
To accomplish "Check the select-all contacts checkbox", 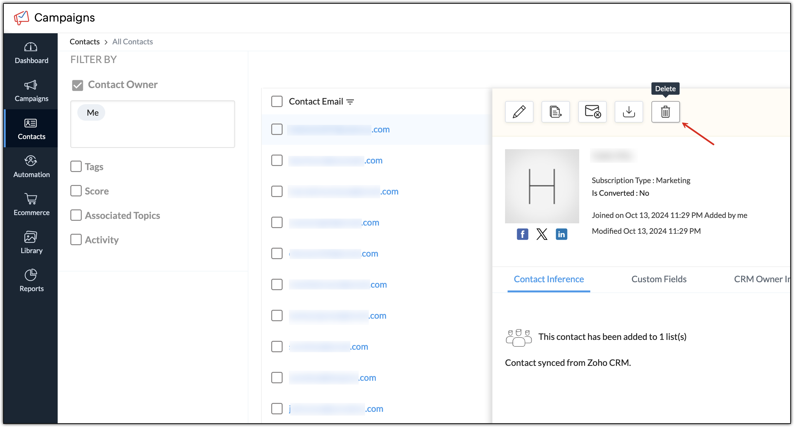I will coord(277,101).
